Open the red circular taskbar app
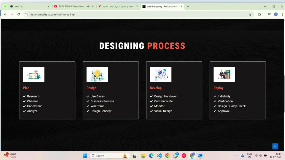Image resolution: width=285 pixels, height=160 pixels. (184, 156)
